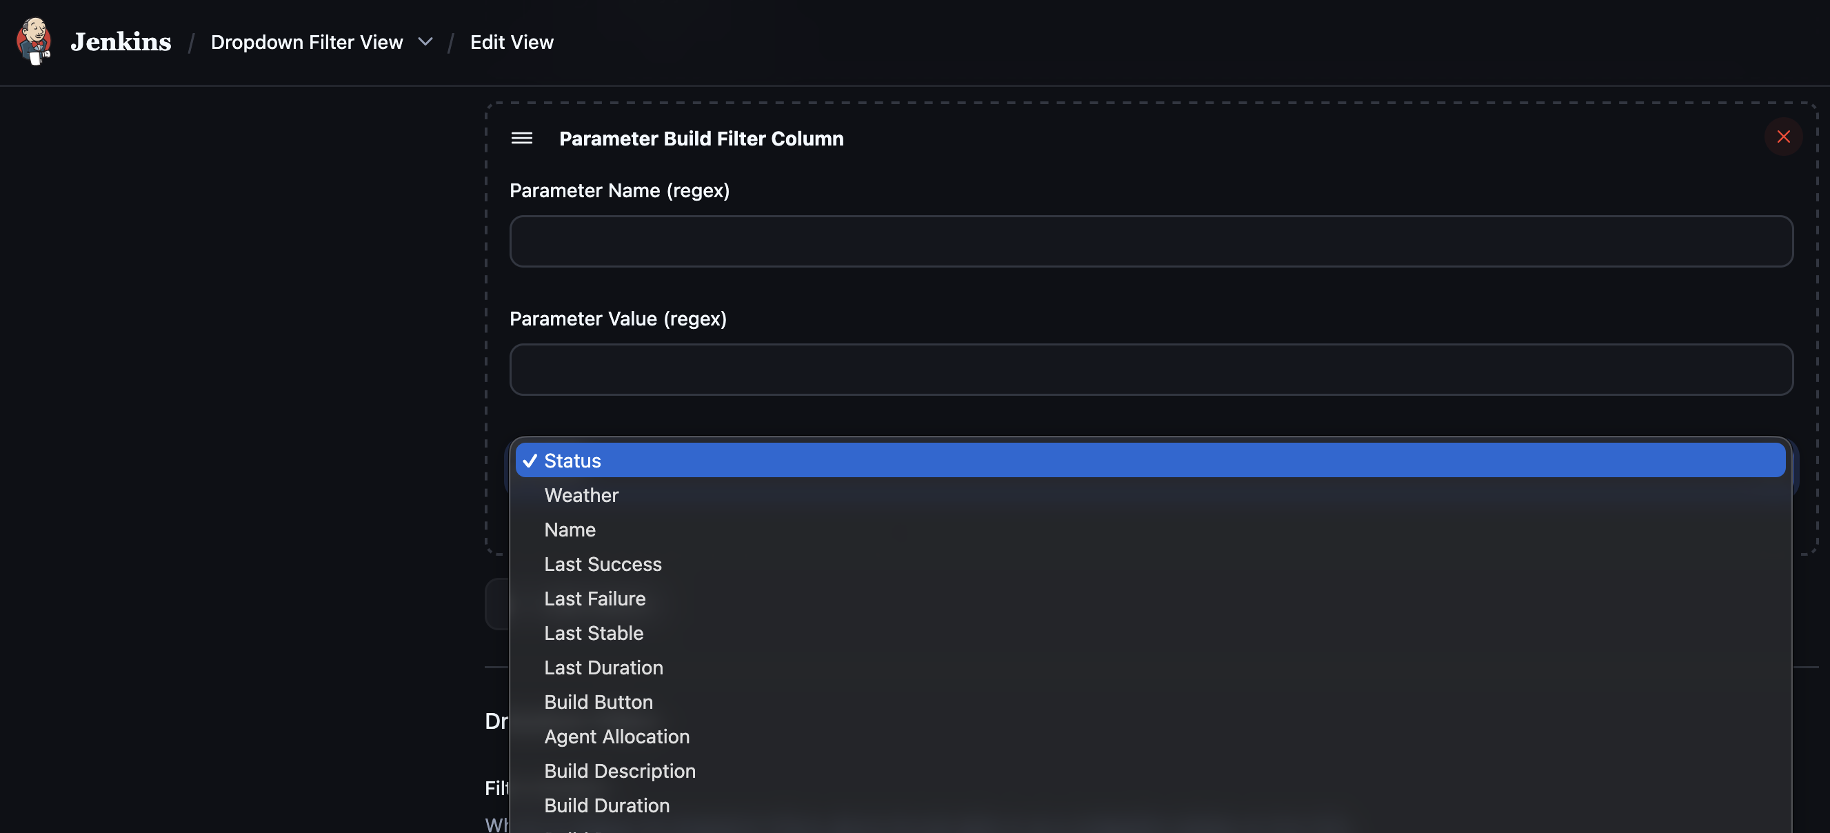Select Weather in the column dropdown
Screen dimensions: 1830x833
[x=581, y=494]
